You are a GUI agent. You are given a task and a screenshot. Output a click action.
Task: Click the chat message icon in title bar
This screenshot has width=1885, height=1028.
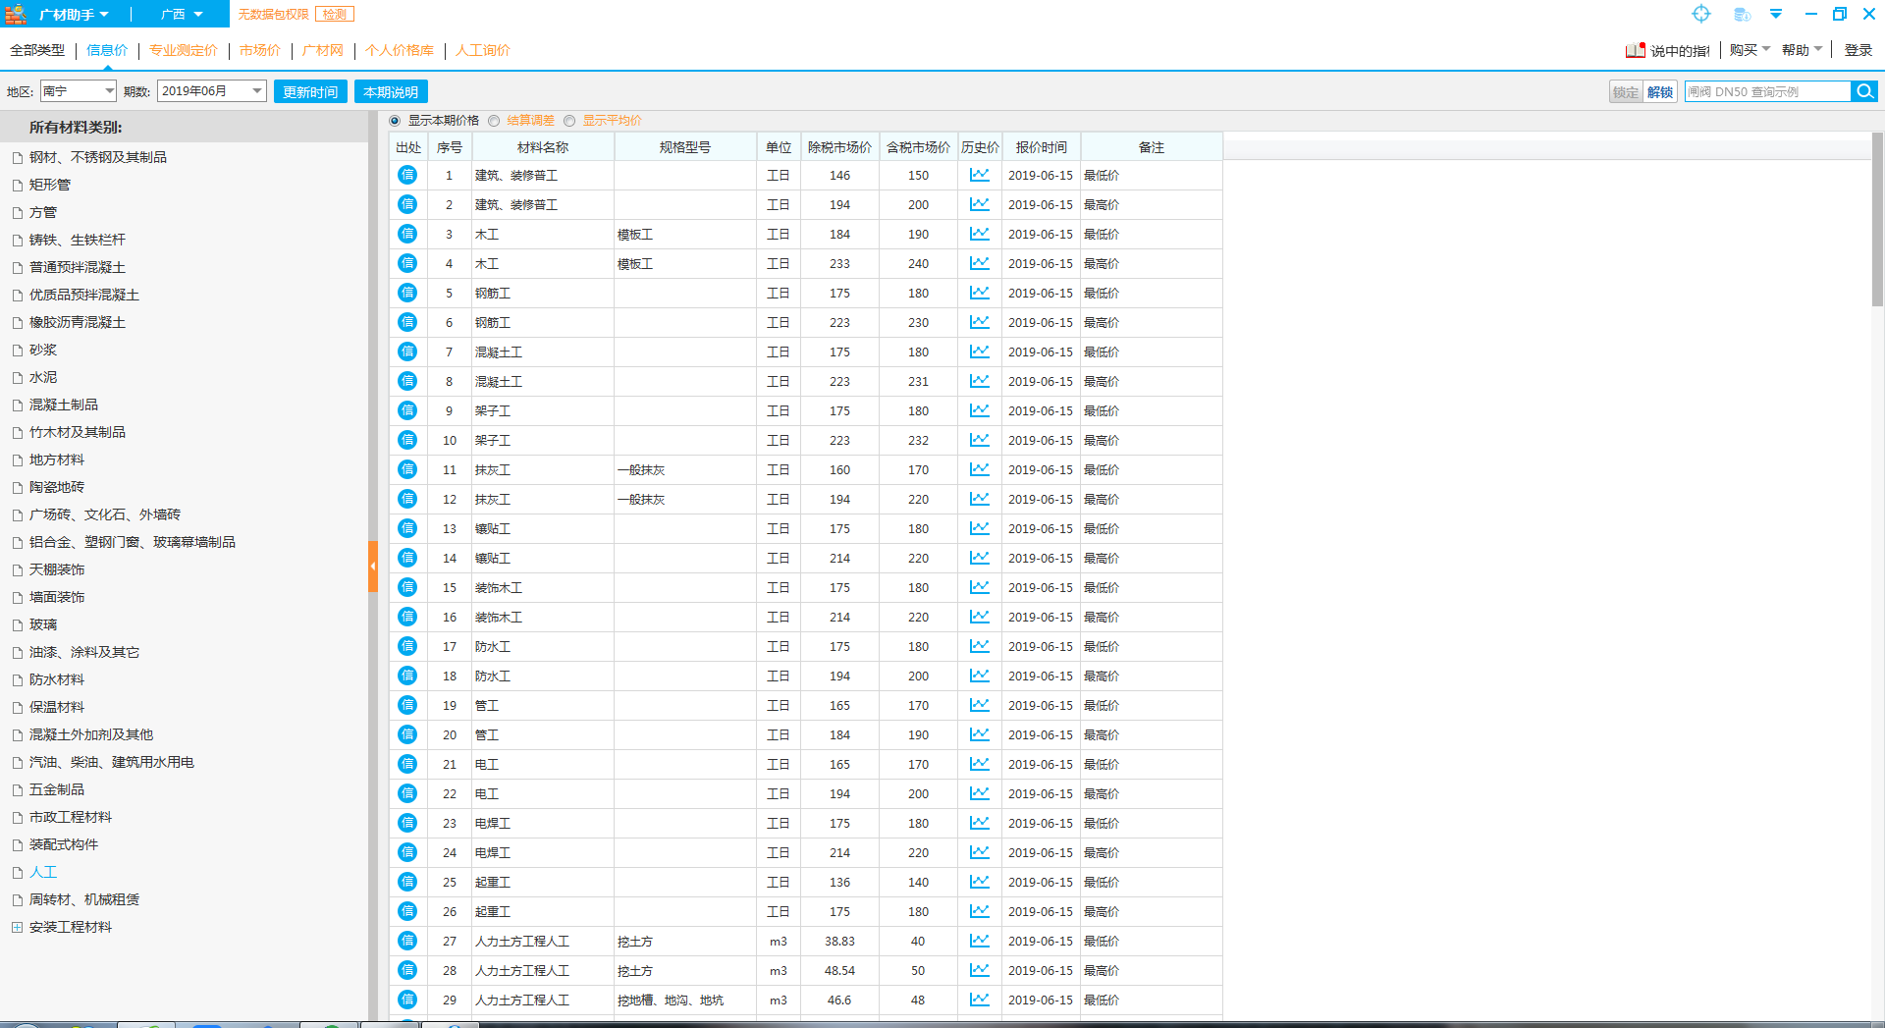pos(1742,14)
